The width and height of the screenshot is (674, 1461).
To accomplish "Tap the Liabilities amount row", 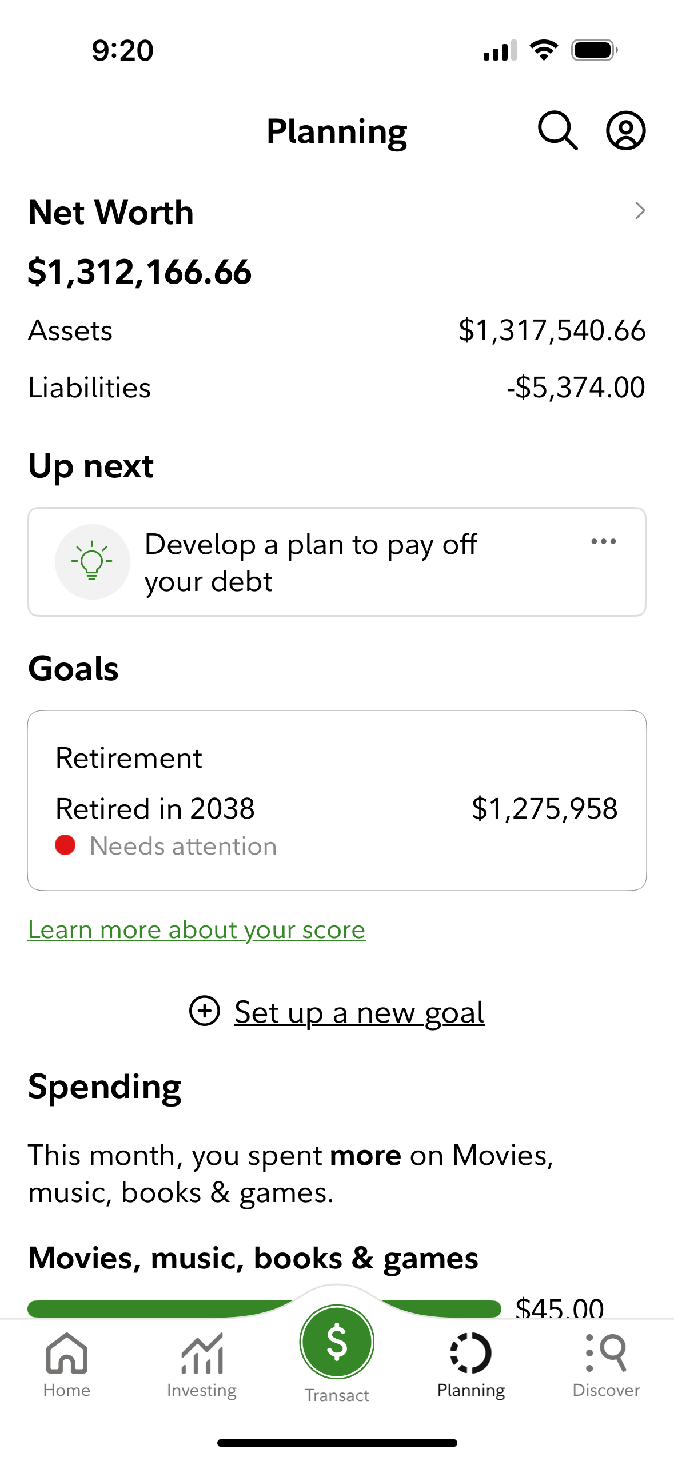I will click(x=337, y=388).
